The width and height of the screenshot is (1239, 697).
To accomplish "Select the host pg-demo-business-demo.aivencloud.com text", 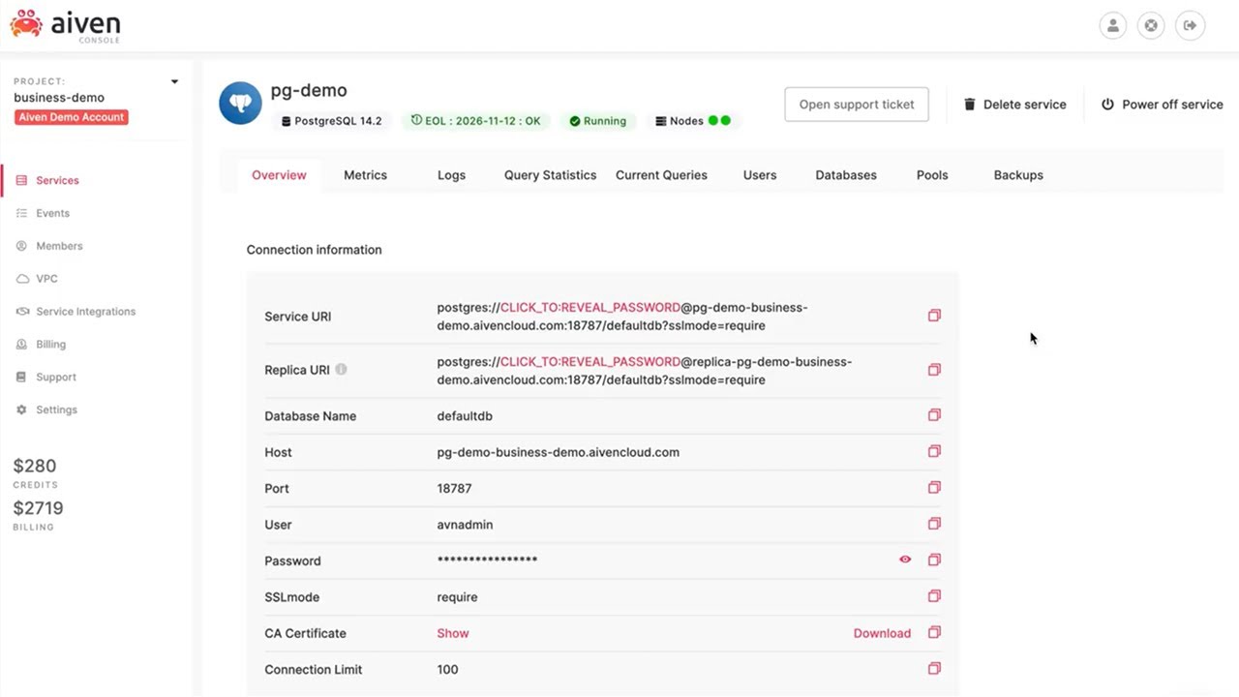I will coord(559,452).
